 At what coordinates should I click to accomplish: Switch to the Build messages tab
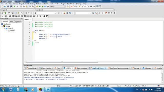coord(81,68)
